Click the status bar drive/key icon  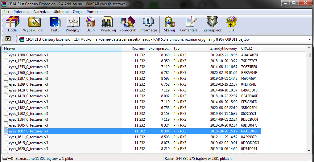(7, 158)
